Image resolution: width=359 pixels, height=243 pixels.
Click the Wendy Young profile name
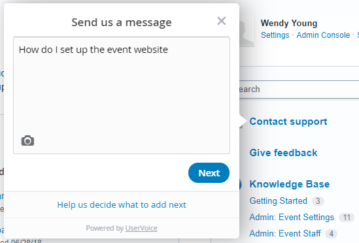289,23
